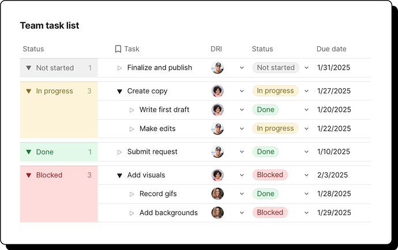Click the DRI column header
398x250 pixels.
[216, 49]
